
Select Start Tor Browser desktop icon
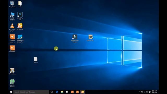click(12, 83)
